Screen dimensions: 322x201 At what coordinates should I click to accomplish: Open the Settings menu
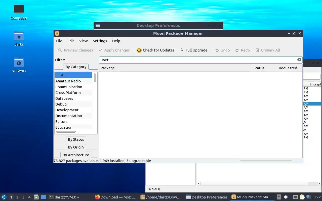(100, 41)
